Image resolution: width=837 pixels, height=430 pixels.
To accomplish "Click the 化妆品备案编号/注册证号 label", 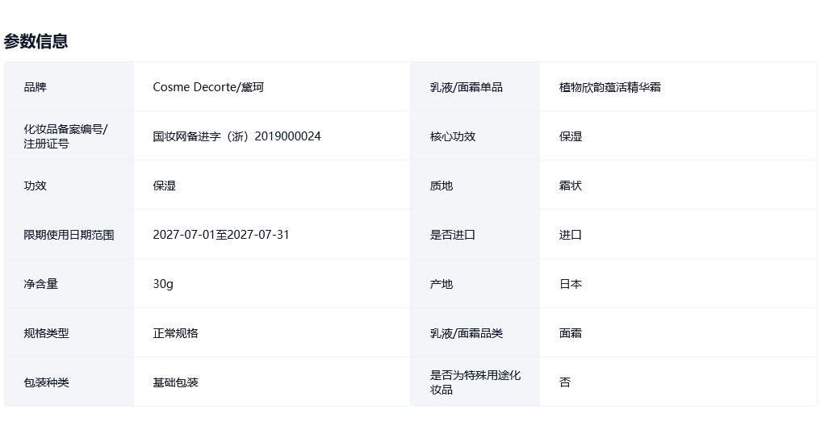I will click(65, 136).
